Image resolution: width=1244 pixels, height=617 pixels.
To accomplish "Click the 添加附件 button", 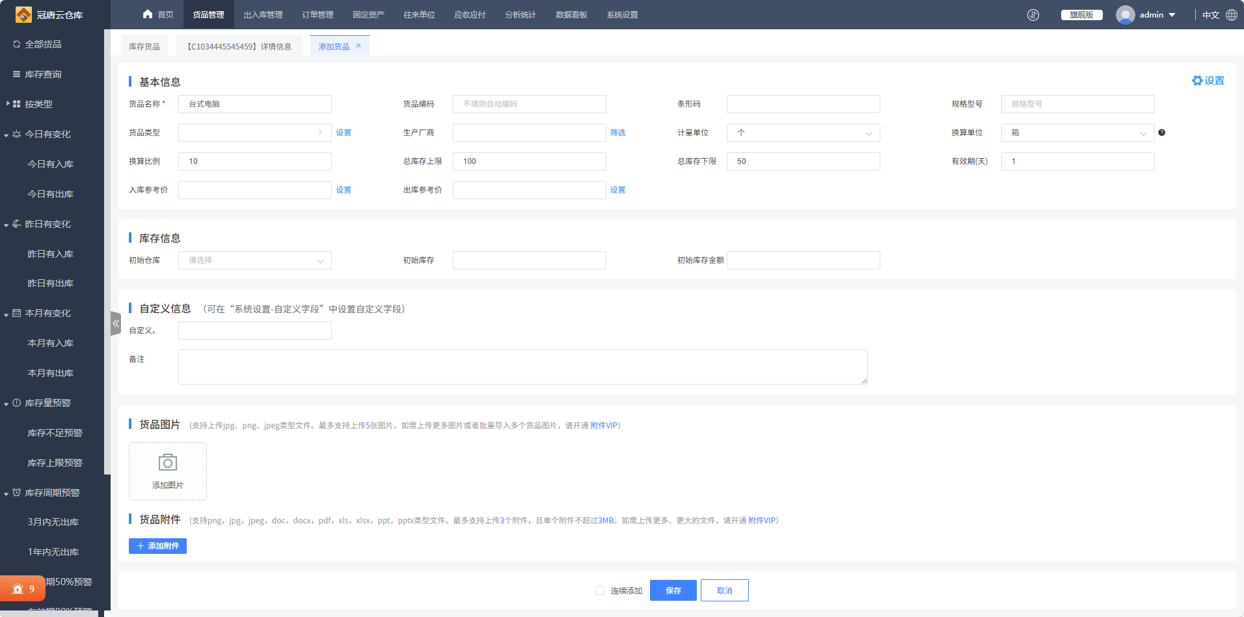I will pyautogui.click(x=157, y=546).
